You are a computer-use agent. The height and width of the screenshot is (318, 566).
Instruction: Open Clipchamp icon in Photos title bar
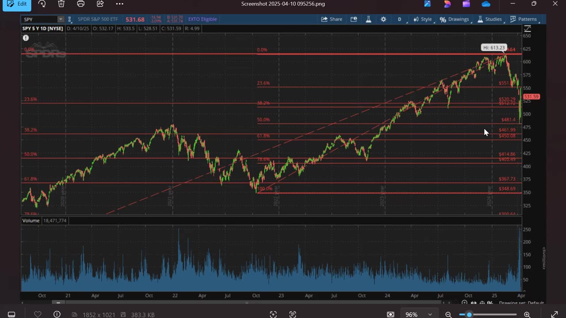click(x=466, y=4)
